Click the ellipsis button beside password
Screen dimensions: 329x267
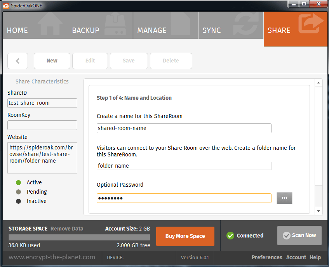coord(284,198)
